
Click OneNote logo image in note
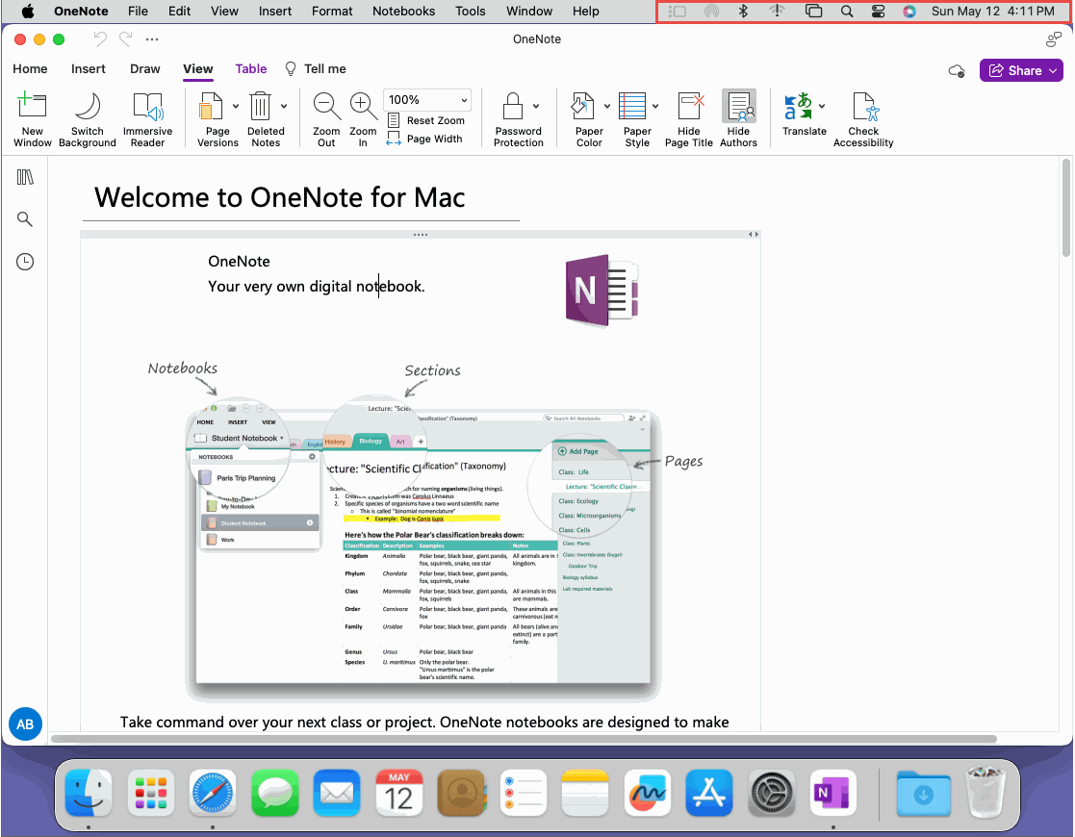[x=601, y=290]
